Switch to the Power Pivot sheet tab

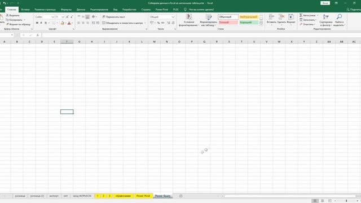[x=143, y=196]
